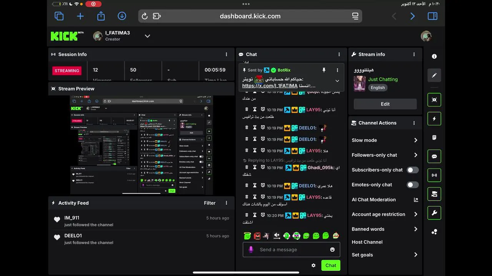Open Session Info panel options menu
Image resolution: width=492 pixels, height=276 pixels.
point(226,54)
